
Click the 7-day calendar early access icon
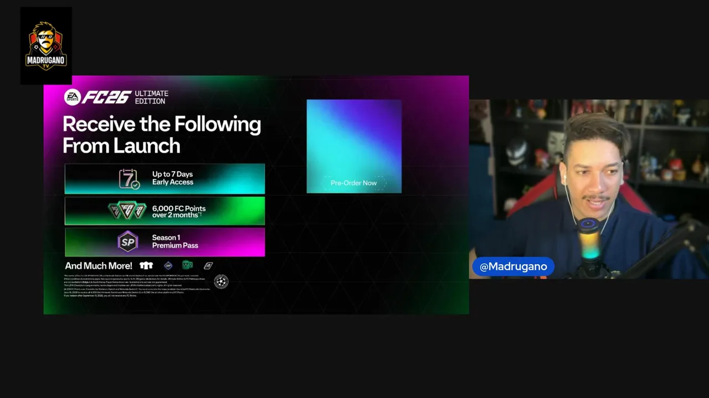(129, 179)
